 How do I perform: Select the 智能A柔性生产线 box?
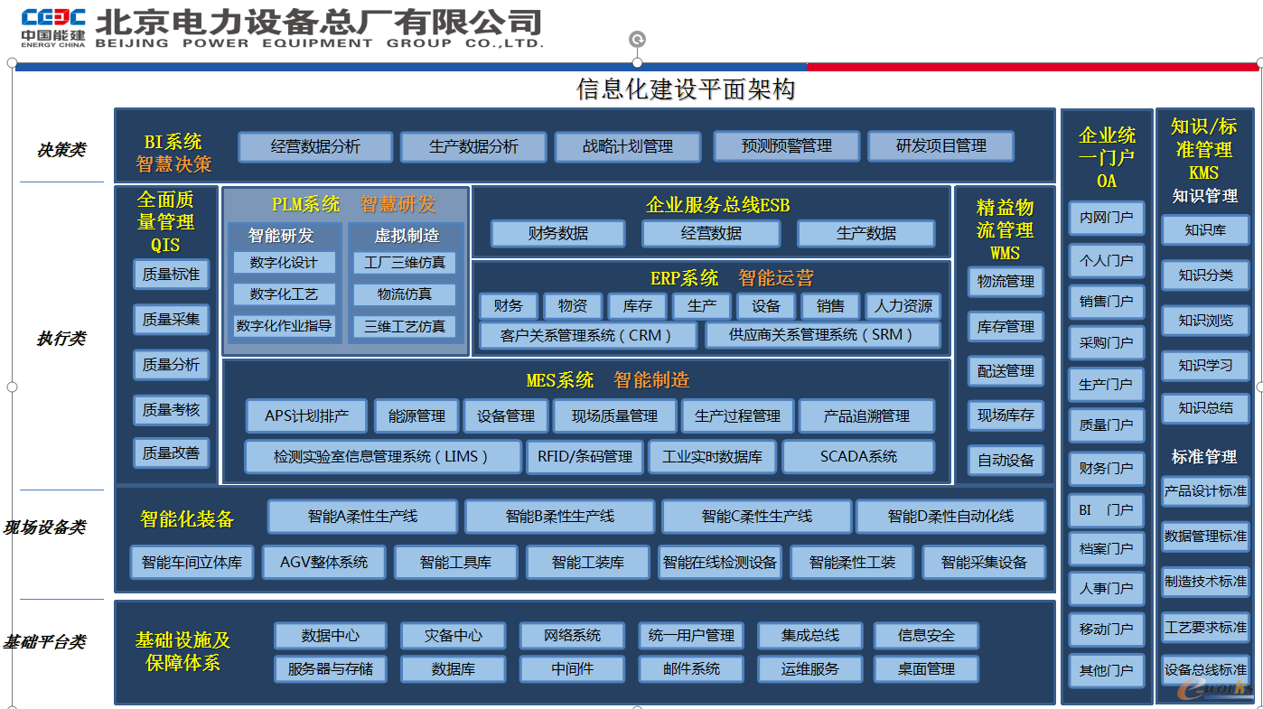pos(362,517)
